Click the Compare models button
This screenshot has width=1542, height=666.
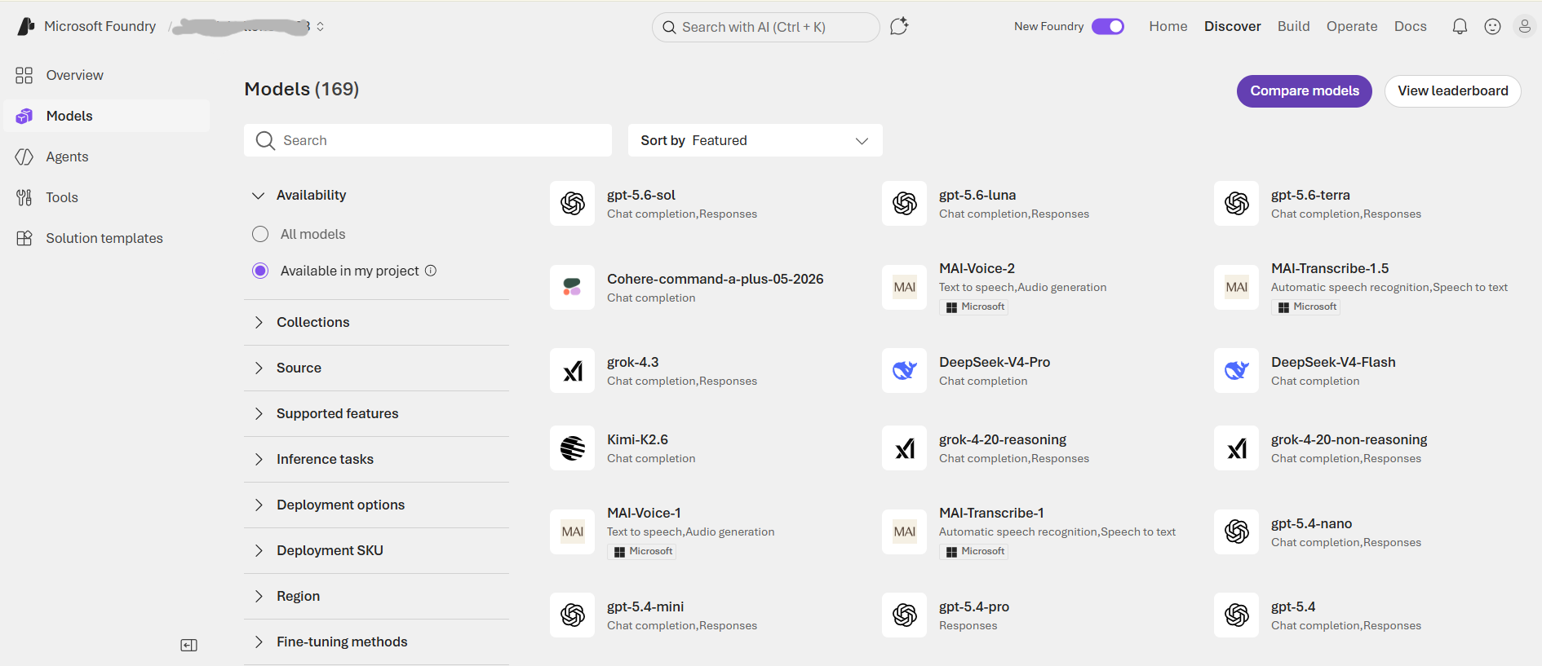tap(1305, 90)
